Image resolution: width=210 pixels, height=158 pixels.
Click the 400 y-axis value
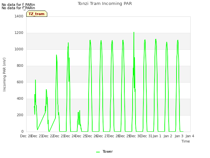click(x=20, y=99)
